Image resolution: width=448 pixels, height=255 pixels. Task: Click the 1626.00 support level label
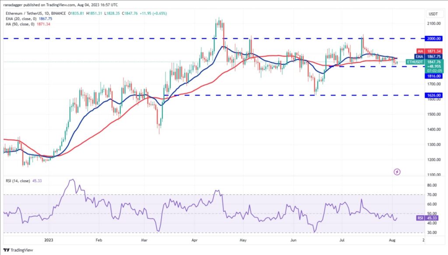point(434,95)
